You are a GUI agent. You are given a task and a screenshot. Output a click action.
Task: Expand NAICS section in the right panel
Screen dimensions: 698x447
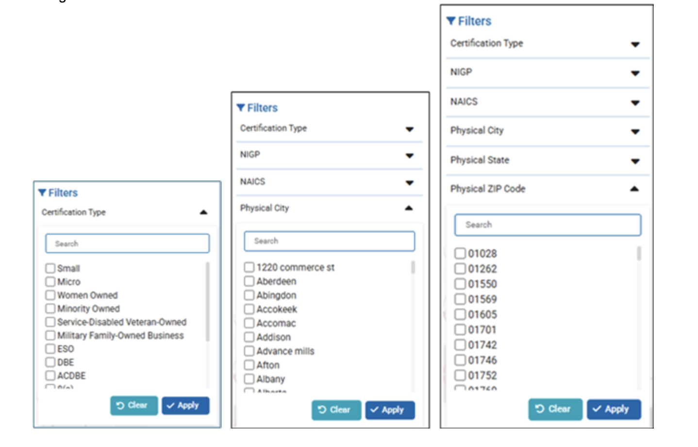635,103
